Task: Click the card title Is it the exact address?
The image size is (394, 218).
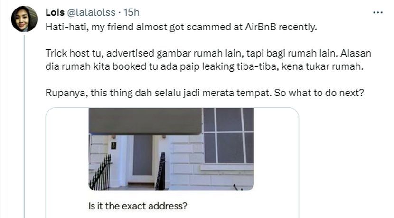Action: click(x=138, y=206)
